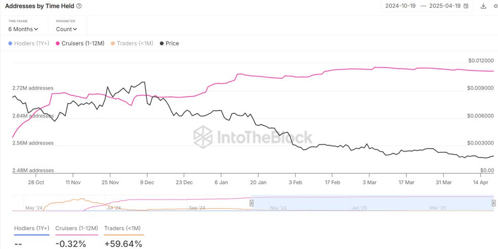Image resolution: width=498 pixels, height=249 pixels.
Task: Toggle the Hodlers (1Y+) series in legend
Action: 29,43
